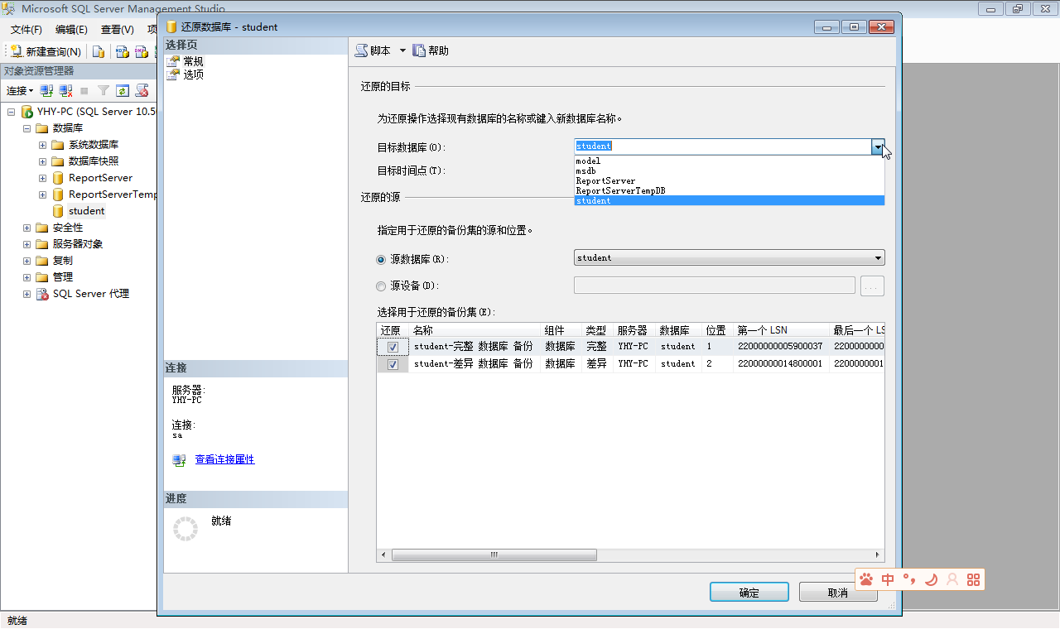Click the 名称 column header in backup grid
The height and width of the screenshot is (629, 1060).
[475, 330]
